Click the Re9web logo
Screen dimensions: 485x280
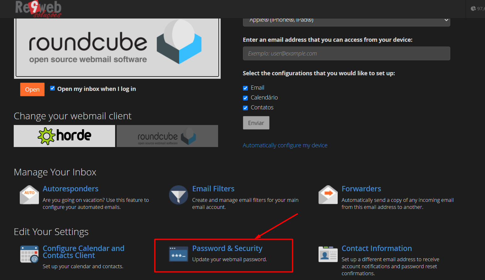(38, 9)
